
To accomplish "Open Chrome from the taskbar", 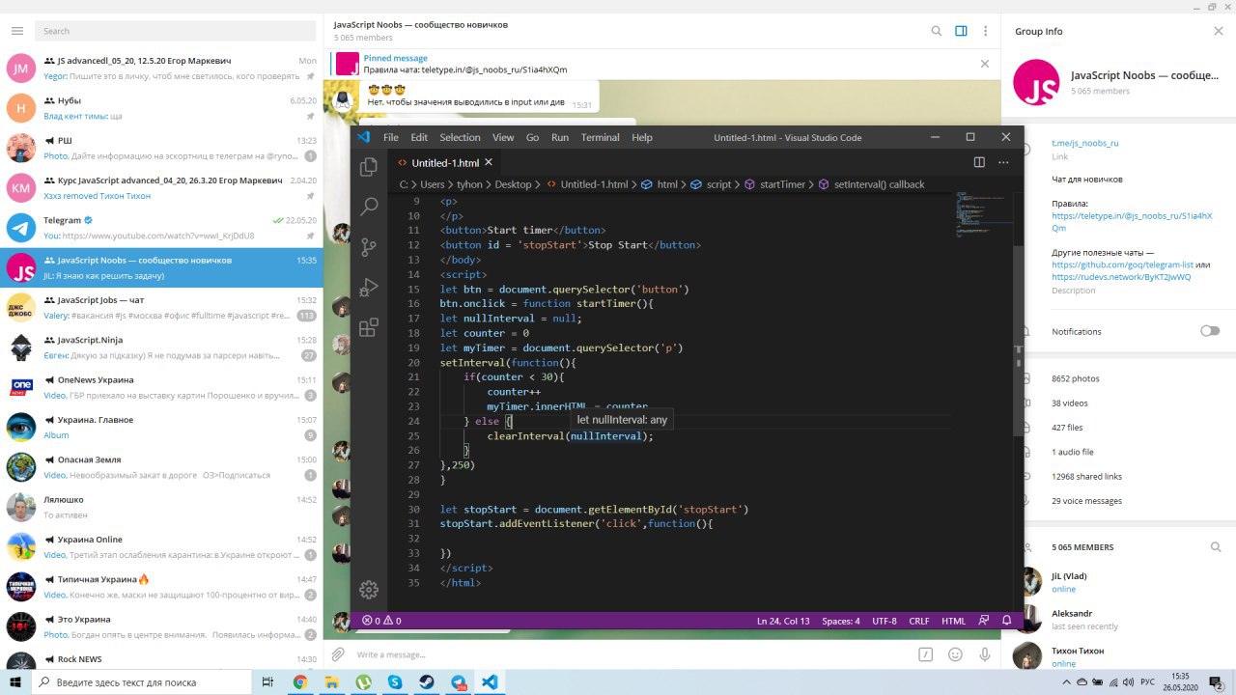I will click(300, 681).
